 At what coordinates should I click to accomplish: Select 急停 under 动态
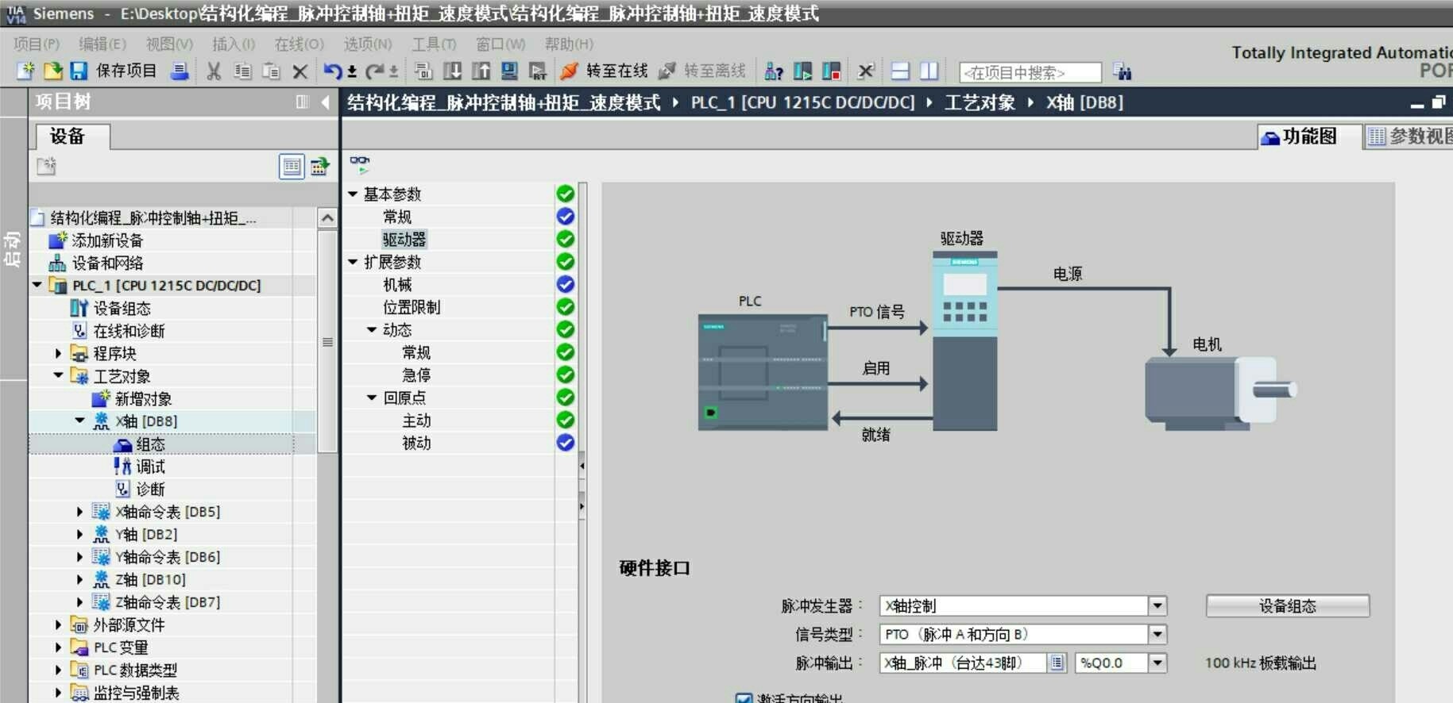(x=416, y=375)
